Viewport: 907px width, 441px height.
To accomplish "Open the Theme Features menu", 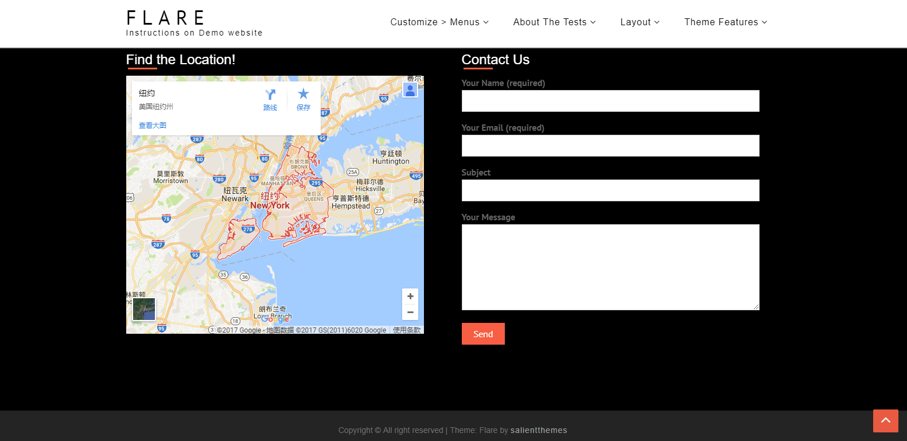I will click(x=725, y=22).
